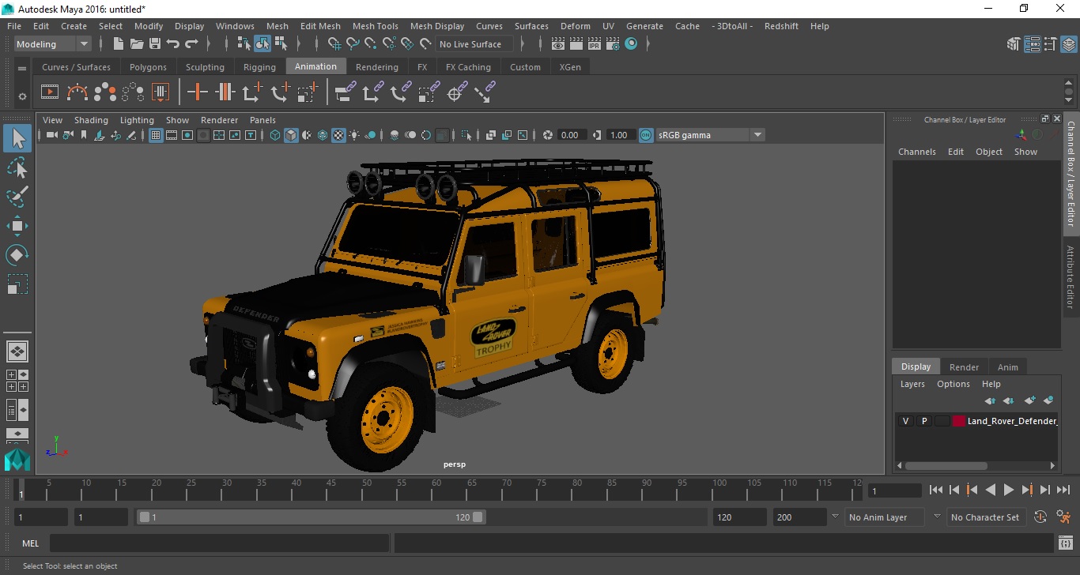Viewport: 1080px width, 575px height.
Task: Move the selected layer up icon
Action: [990, 401]
